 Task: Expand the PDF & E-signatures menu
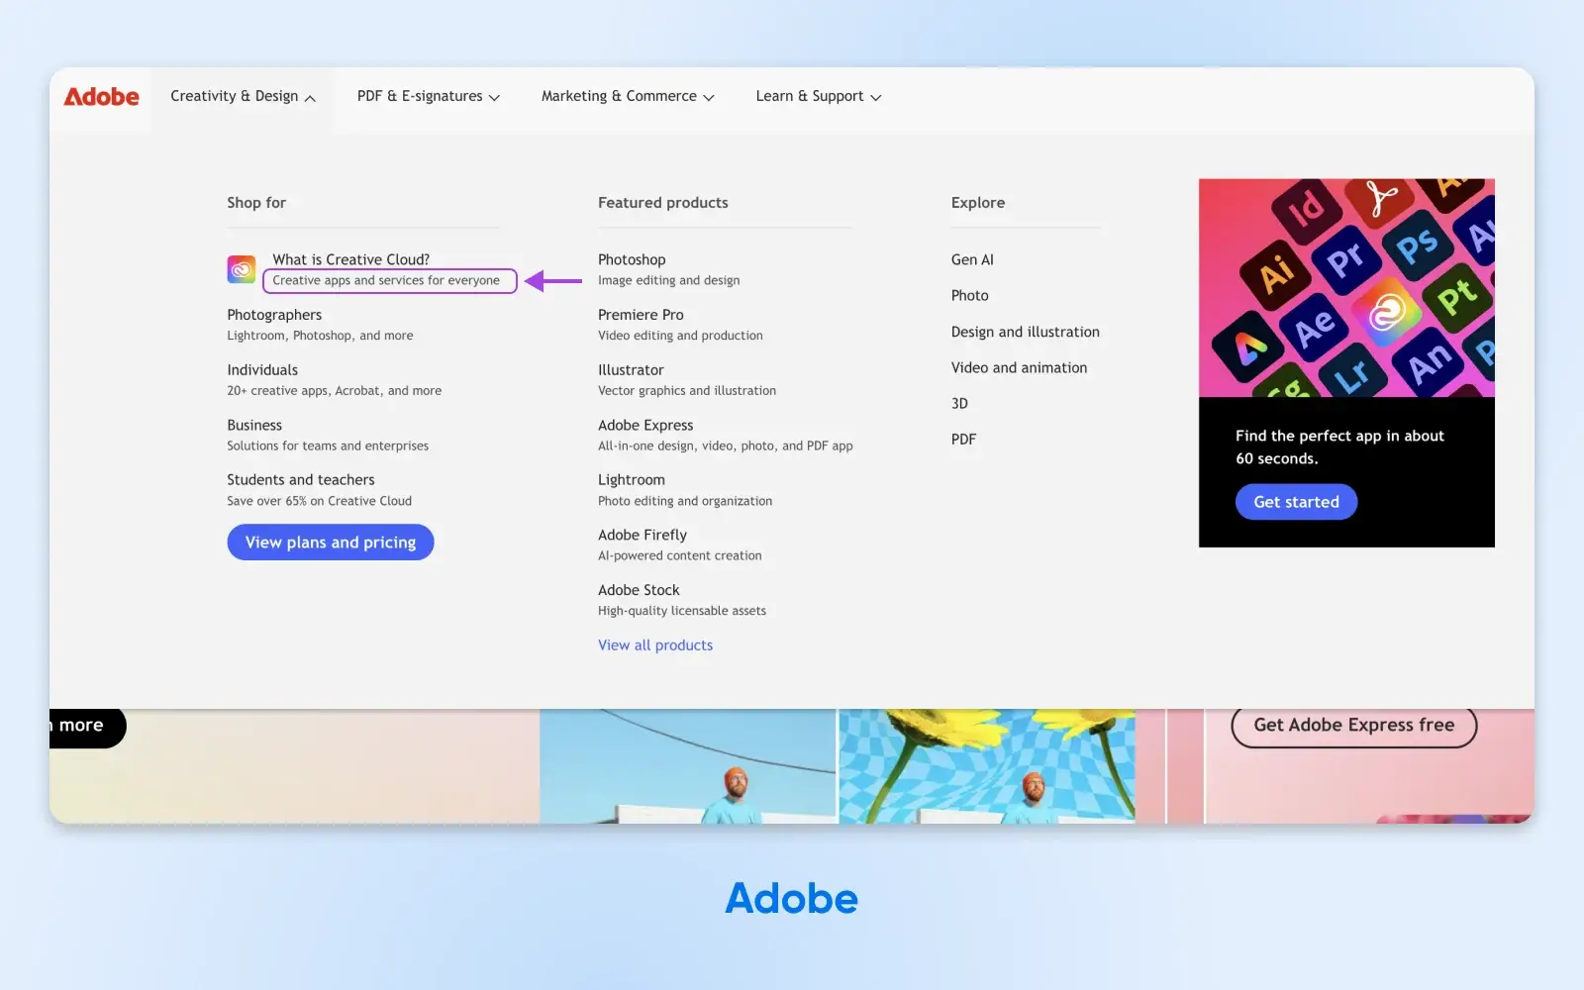[429, 97]
